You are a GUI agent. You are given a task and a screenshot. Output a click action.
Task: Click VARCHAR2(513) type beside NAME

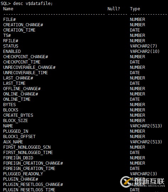[x=146, y=126]
